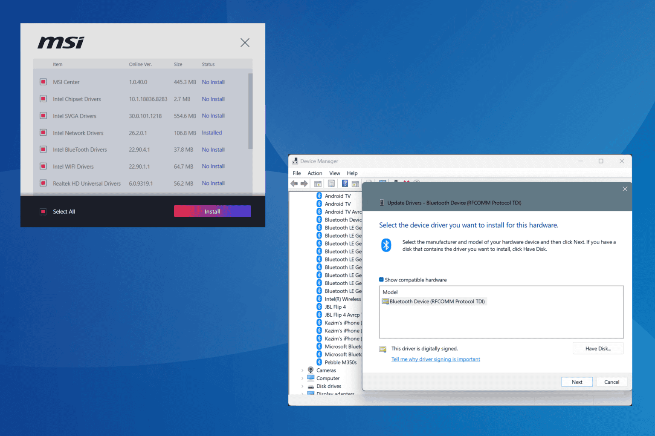Image resolution: width=655 pixels, height=436 pixels.
Task: Click No Install status for MSI Center
Action: tap(213, 82)
